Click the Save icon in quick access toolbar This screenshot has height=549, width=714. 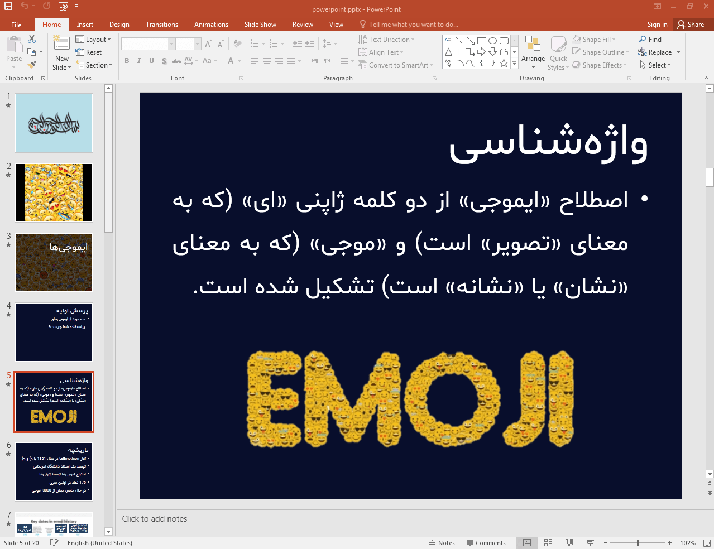(8, 6)
